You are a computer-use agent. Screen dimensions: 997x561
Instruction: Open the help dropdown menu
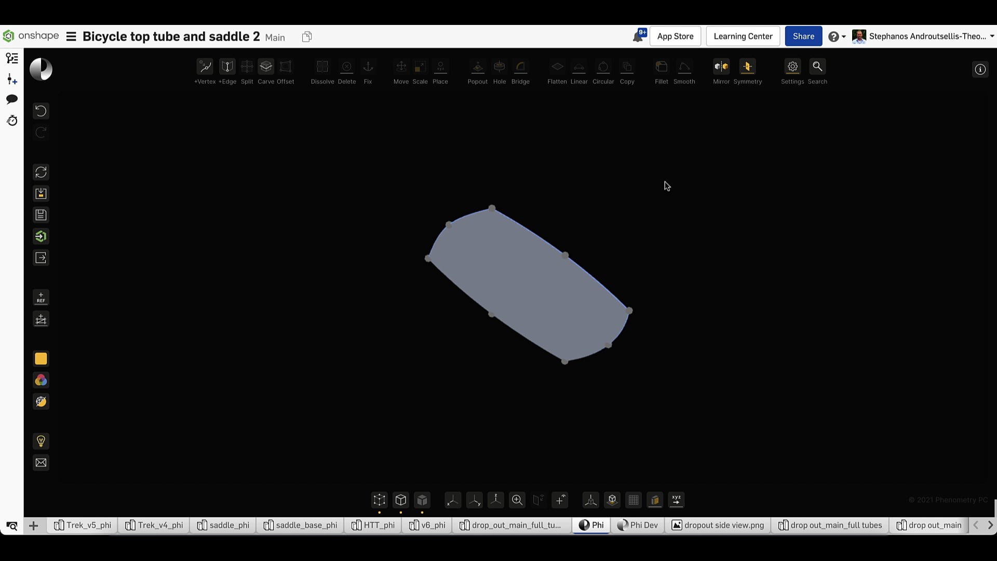tap(836, 36)
